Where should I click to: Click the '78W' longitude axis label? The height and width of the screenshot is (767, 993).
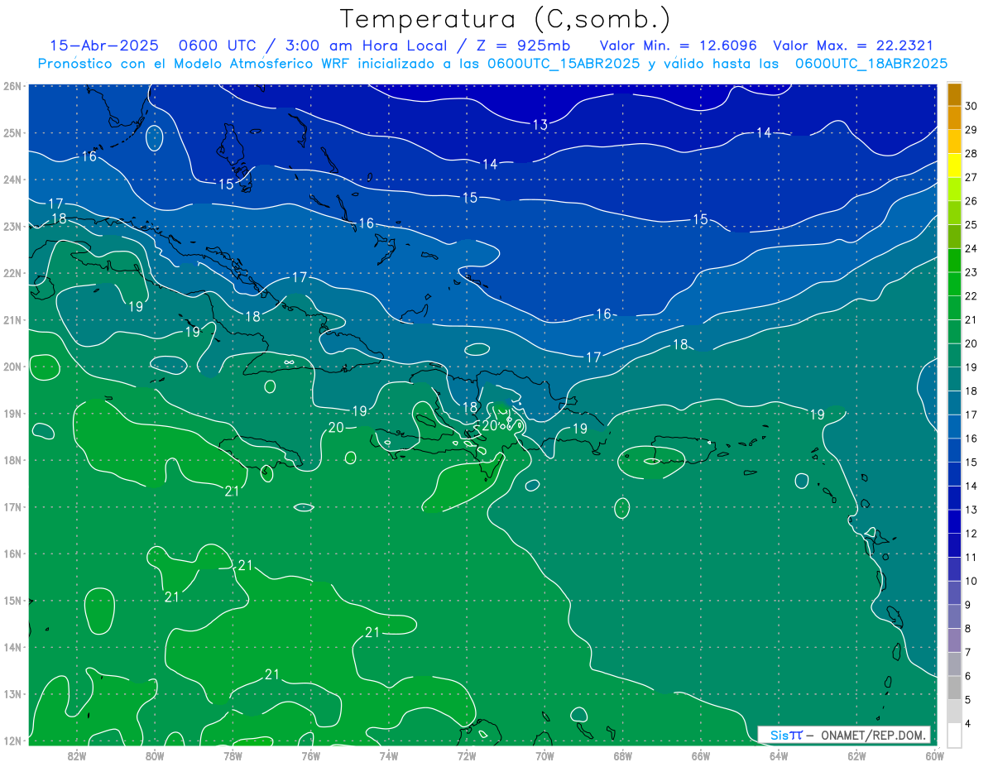click(233, 755)
